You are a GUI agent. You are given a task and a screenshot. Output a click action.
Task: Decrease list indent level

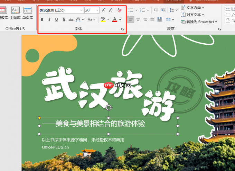pyautogui.click(x=156, y=10)
